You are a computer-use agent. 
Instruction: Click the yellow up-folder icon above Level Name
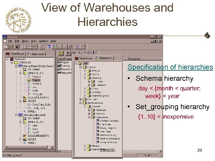[x=61, y=53]
